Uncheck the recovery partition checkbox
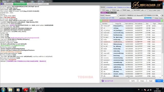 [102, 58]
